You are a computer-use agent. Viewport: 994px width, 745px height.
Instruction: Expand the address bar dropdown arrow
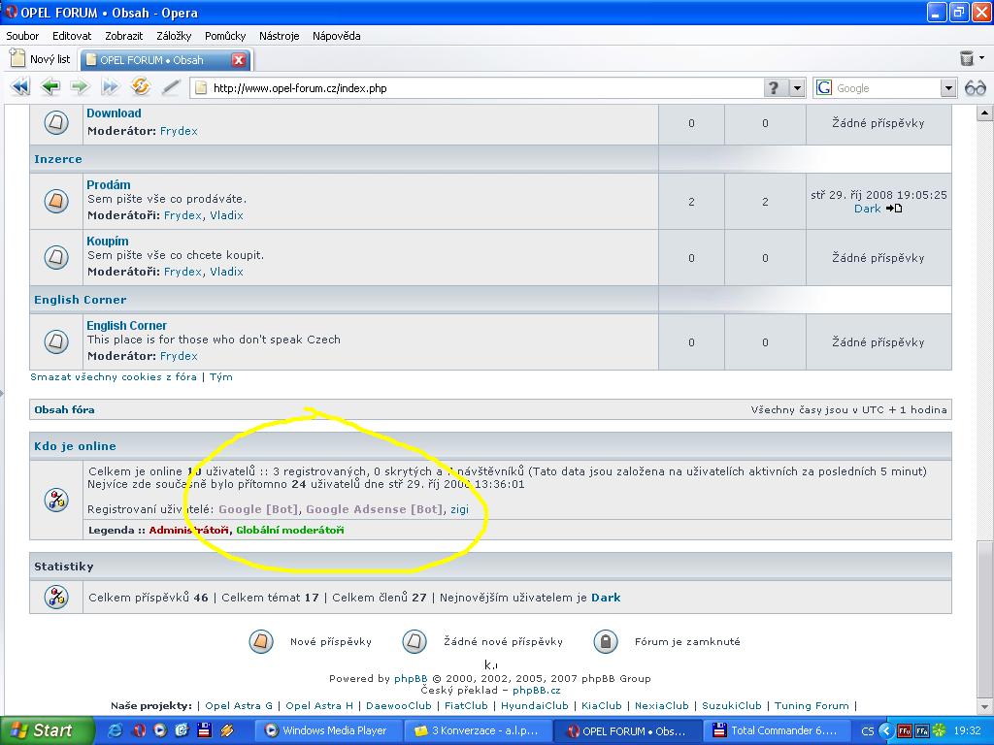pos(797,87)
